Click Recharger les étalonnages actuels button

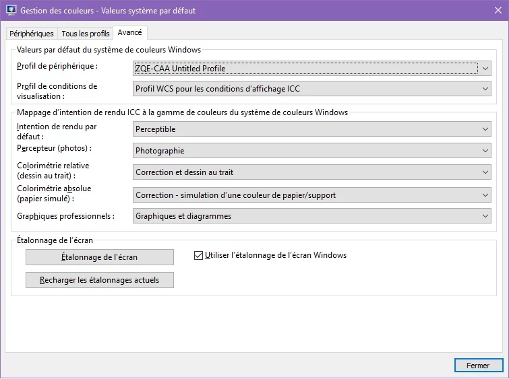point(100,280)
